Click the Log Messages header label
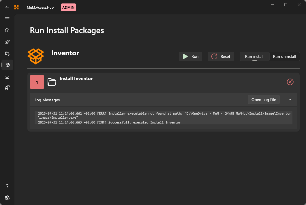 click(x=47, y=100)
